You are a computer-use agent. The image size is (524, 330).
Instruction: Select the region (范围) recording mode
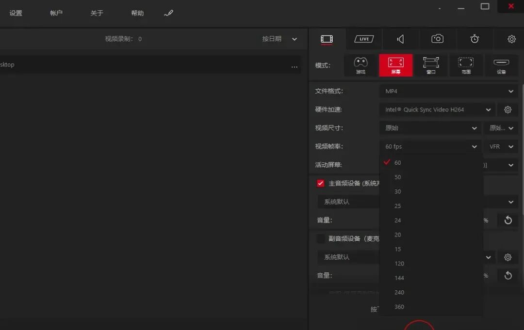466,65
